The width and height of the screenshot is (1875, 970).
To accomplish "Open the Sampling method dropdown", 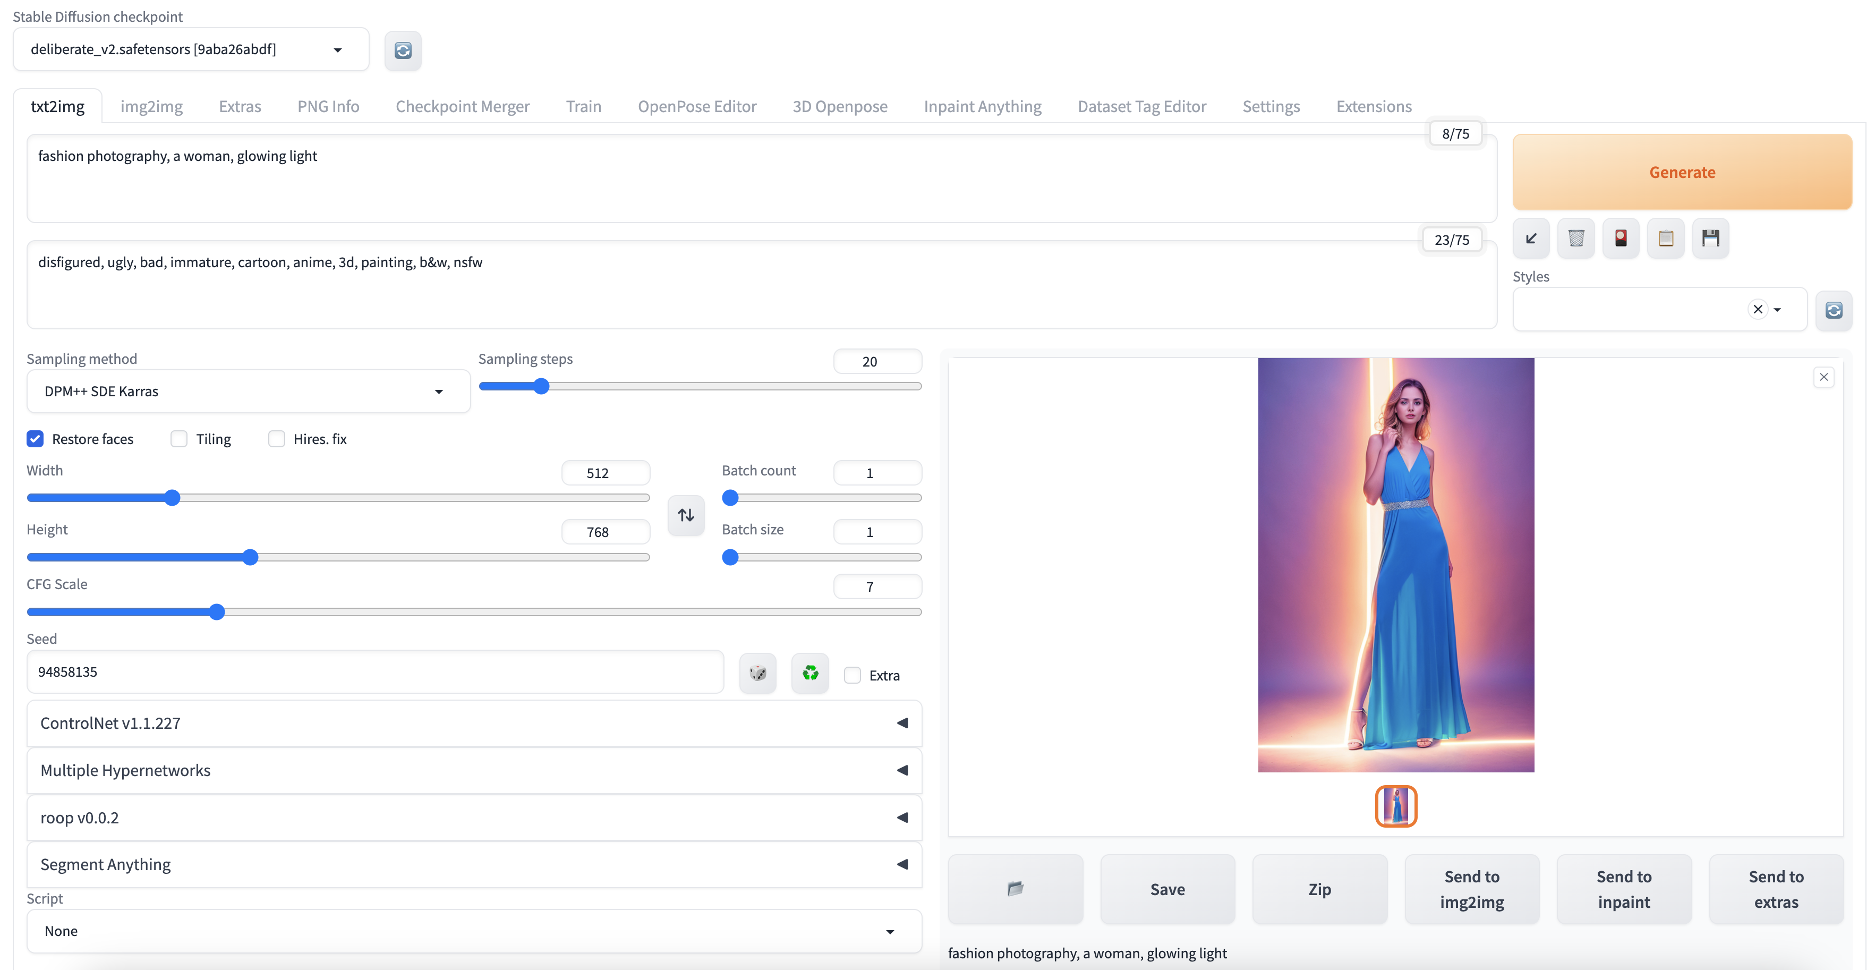I will [248, 392].
